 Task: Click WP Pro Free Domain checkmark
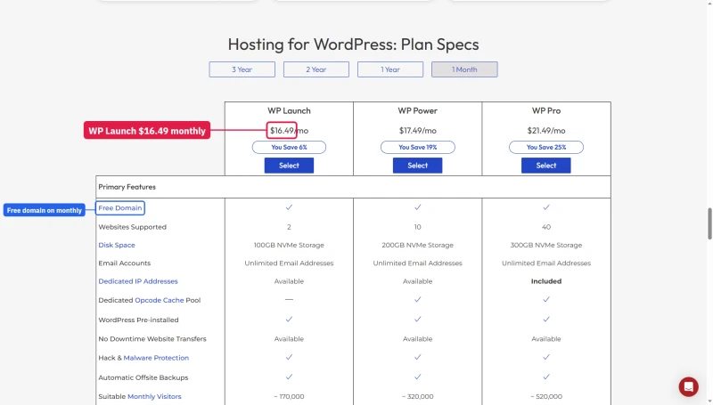pos(546,207)
